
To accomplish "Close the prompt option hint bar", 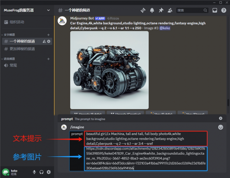I will [x=221, y=118].
